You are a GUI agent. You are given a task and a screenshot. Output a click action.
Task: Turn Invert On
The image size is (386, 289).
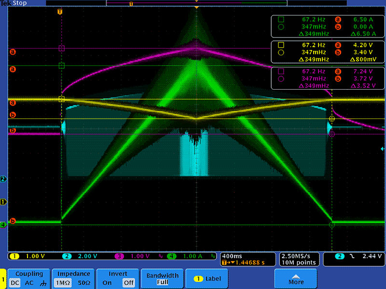tap(107, 283)
